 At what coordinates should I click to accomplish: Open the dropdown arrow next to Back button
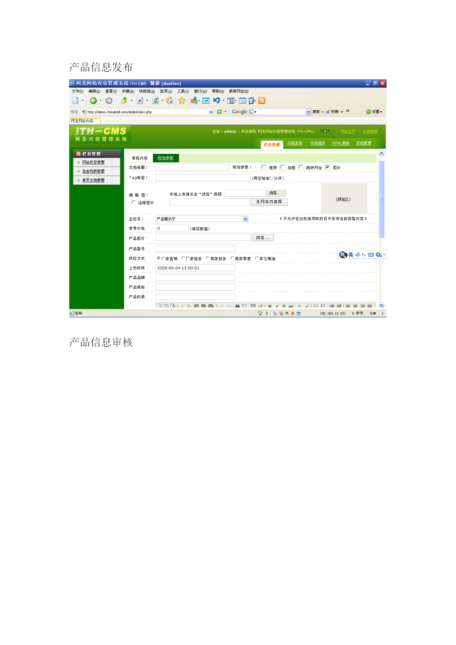[101, 100]
